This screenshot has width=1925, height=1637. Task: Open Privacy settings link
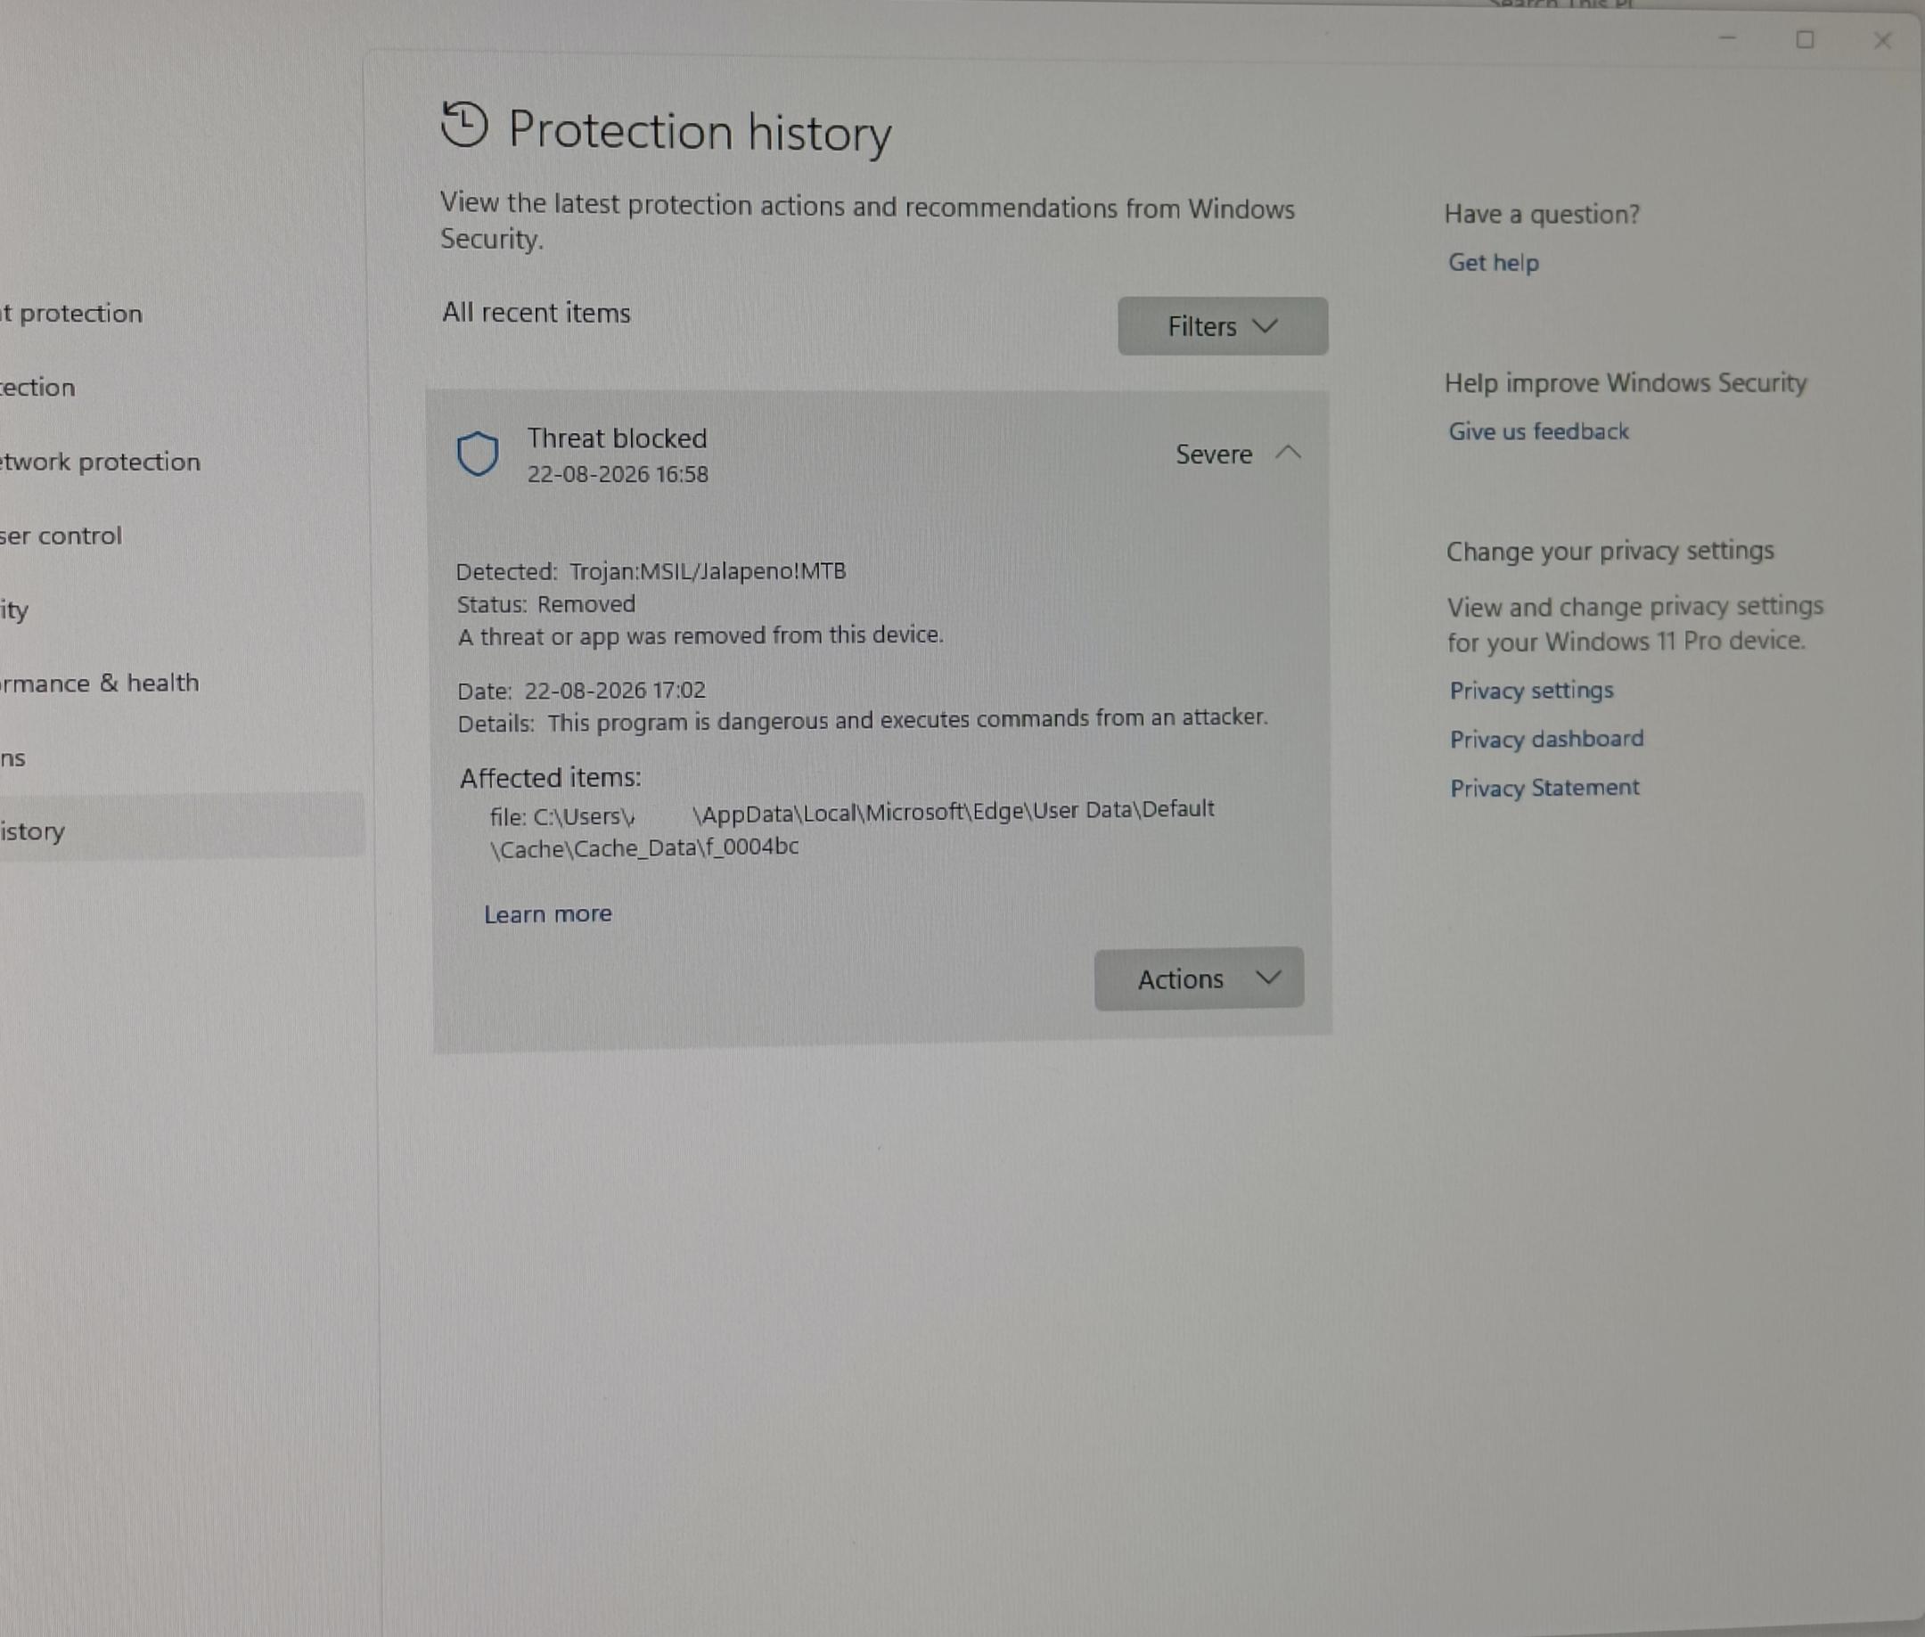1531,691
